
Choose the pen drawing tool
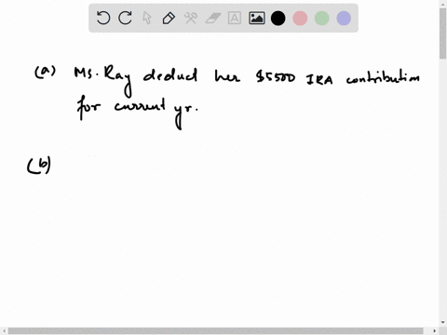coord(169,18)
